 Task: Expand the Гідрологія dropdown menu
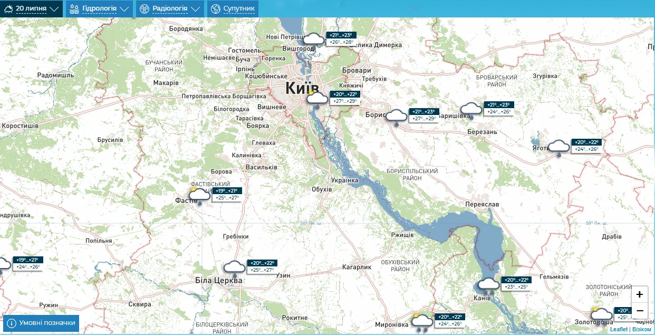99,8
